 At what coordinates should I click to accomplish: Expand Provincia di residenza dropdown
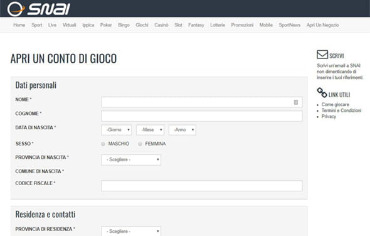coord(131,231)
